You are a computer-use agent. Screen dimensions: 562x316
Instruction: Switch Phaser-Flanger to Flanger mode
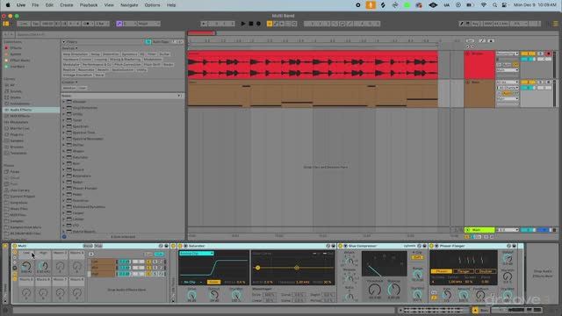click(464, 271)
